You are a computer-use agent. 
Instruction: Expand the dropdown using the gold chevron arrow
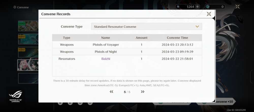tap(197, 27)
